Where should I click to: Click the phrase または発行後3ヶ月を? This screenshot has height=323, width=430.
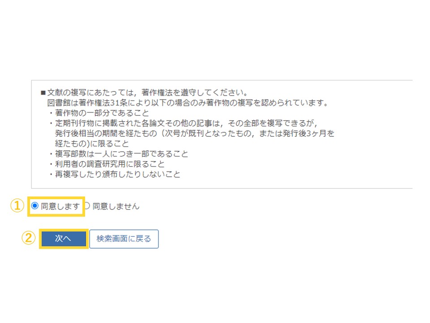[297, 133]
